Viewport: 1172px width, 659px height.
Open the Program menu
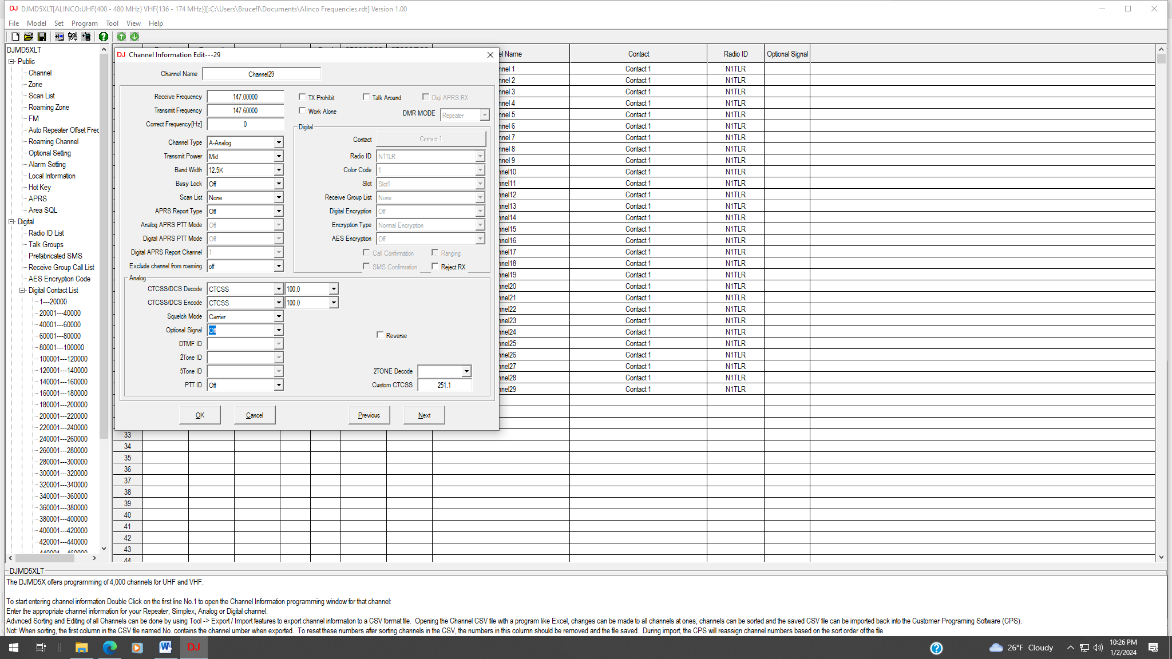(84, 23)
